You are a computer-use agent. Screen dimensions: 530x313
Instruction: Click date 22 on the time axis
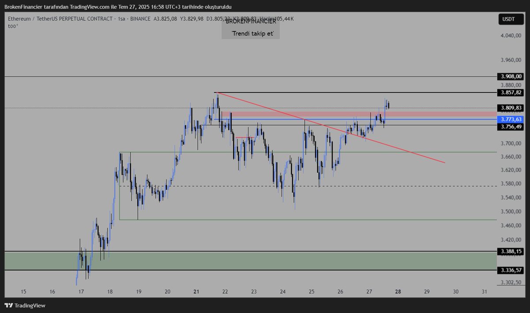(225, 292)
